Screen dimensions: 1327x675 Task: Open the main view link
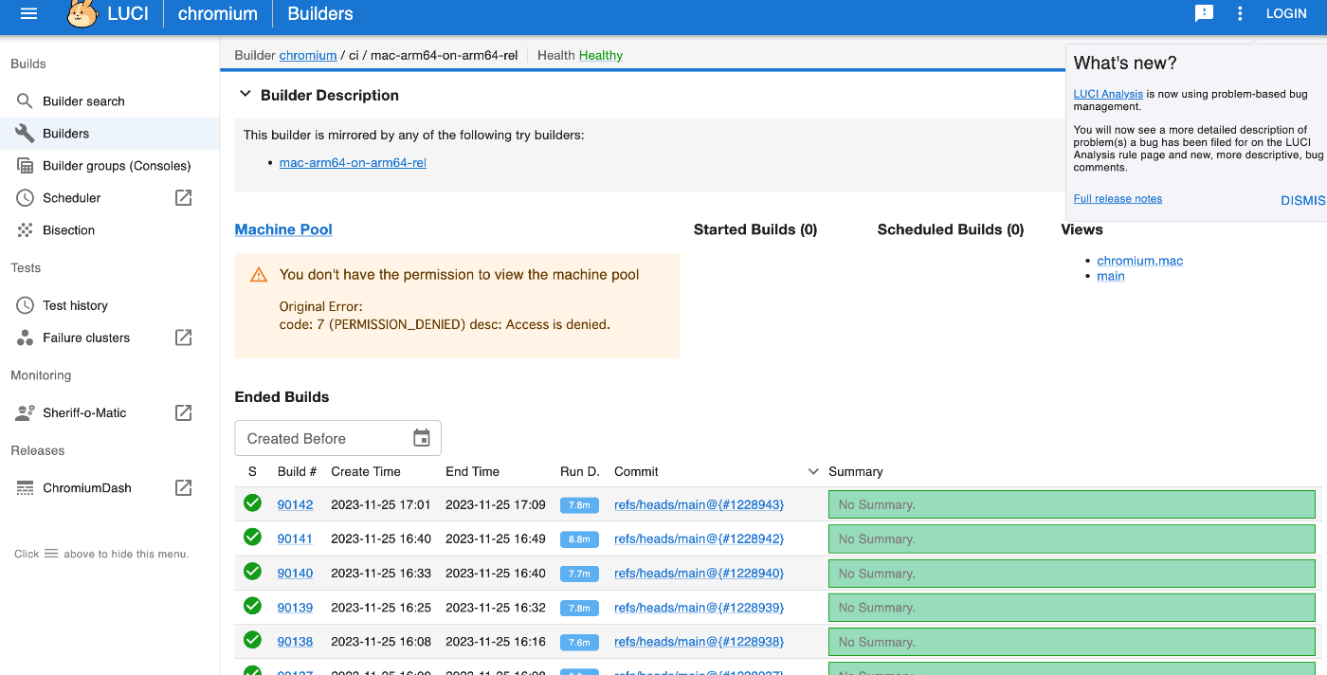pyautogui.click(x=1111, y=276)
